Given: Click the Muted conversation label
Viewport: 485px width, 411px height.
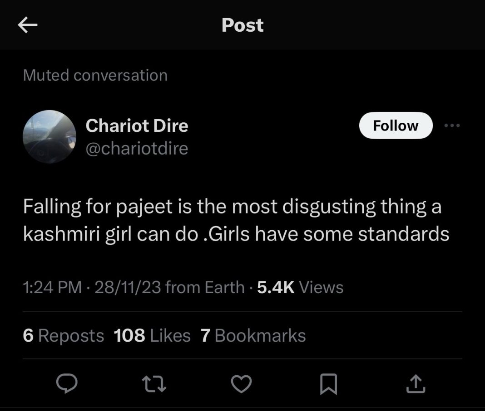Looking at the screenshot, I should point(95,75).
